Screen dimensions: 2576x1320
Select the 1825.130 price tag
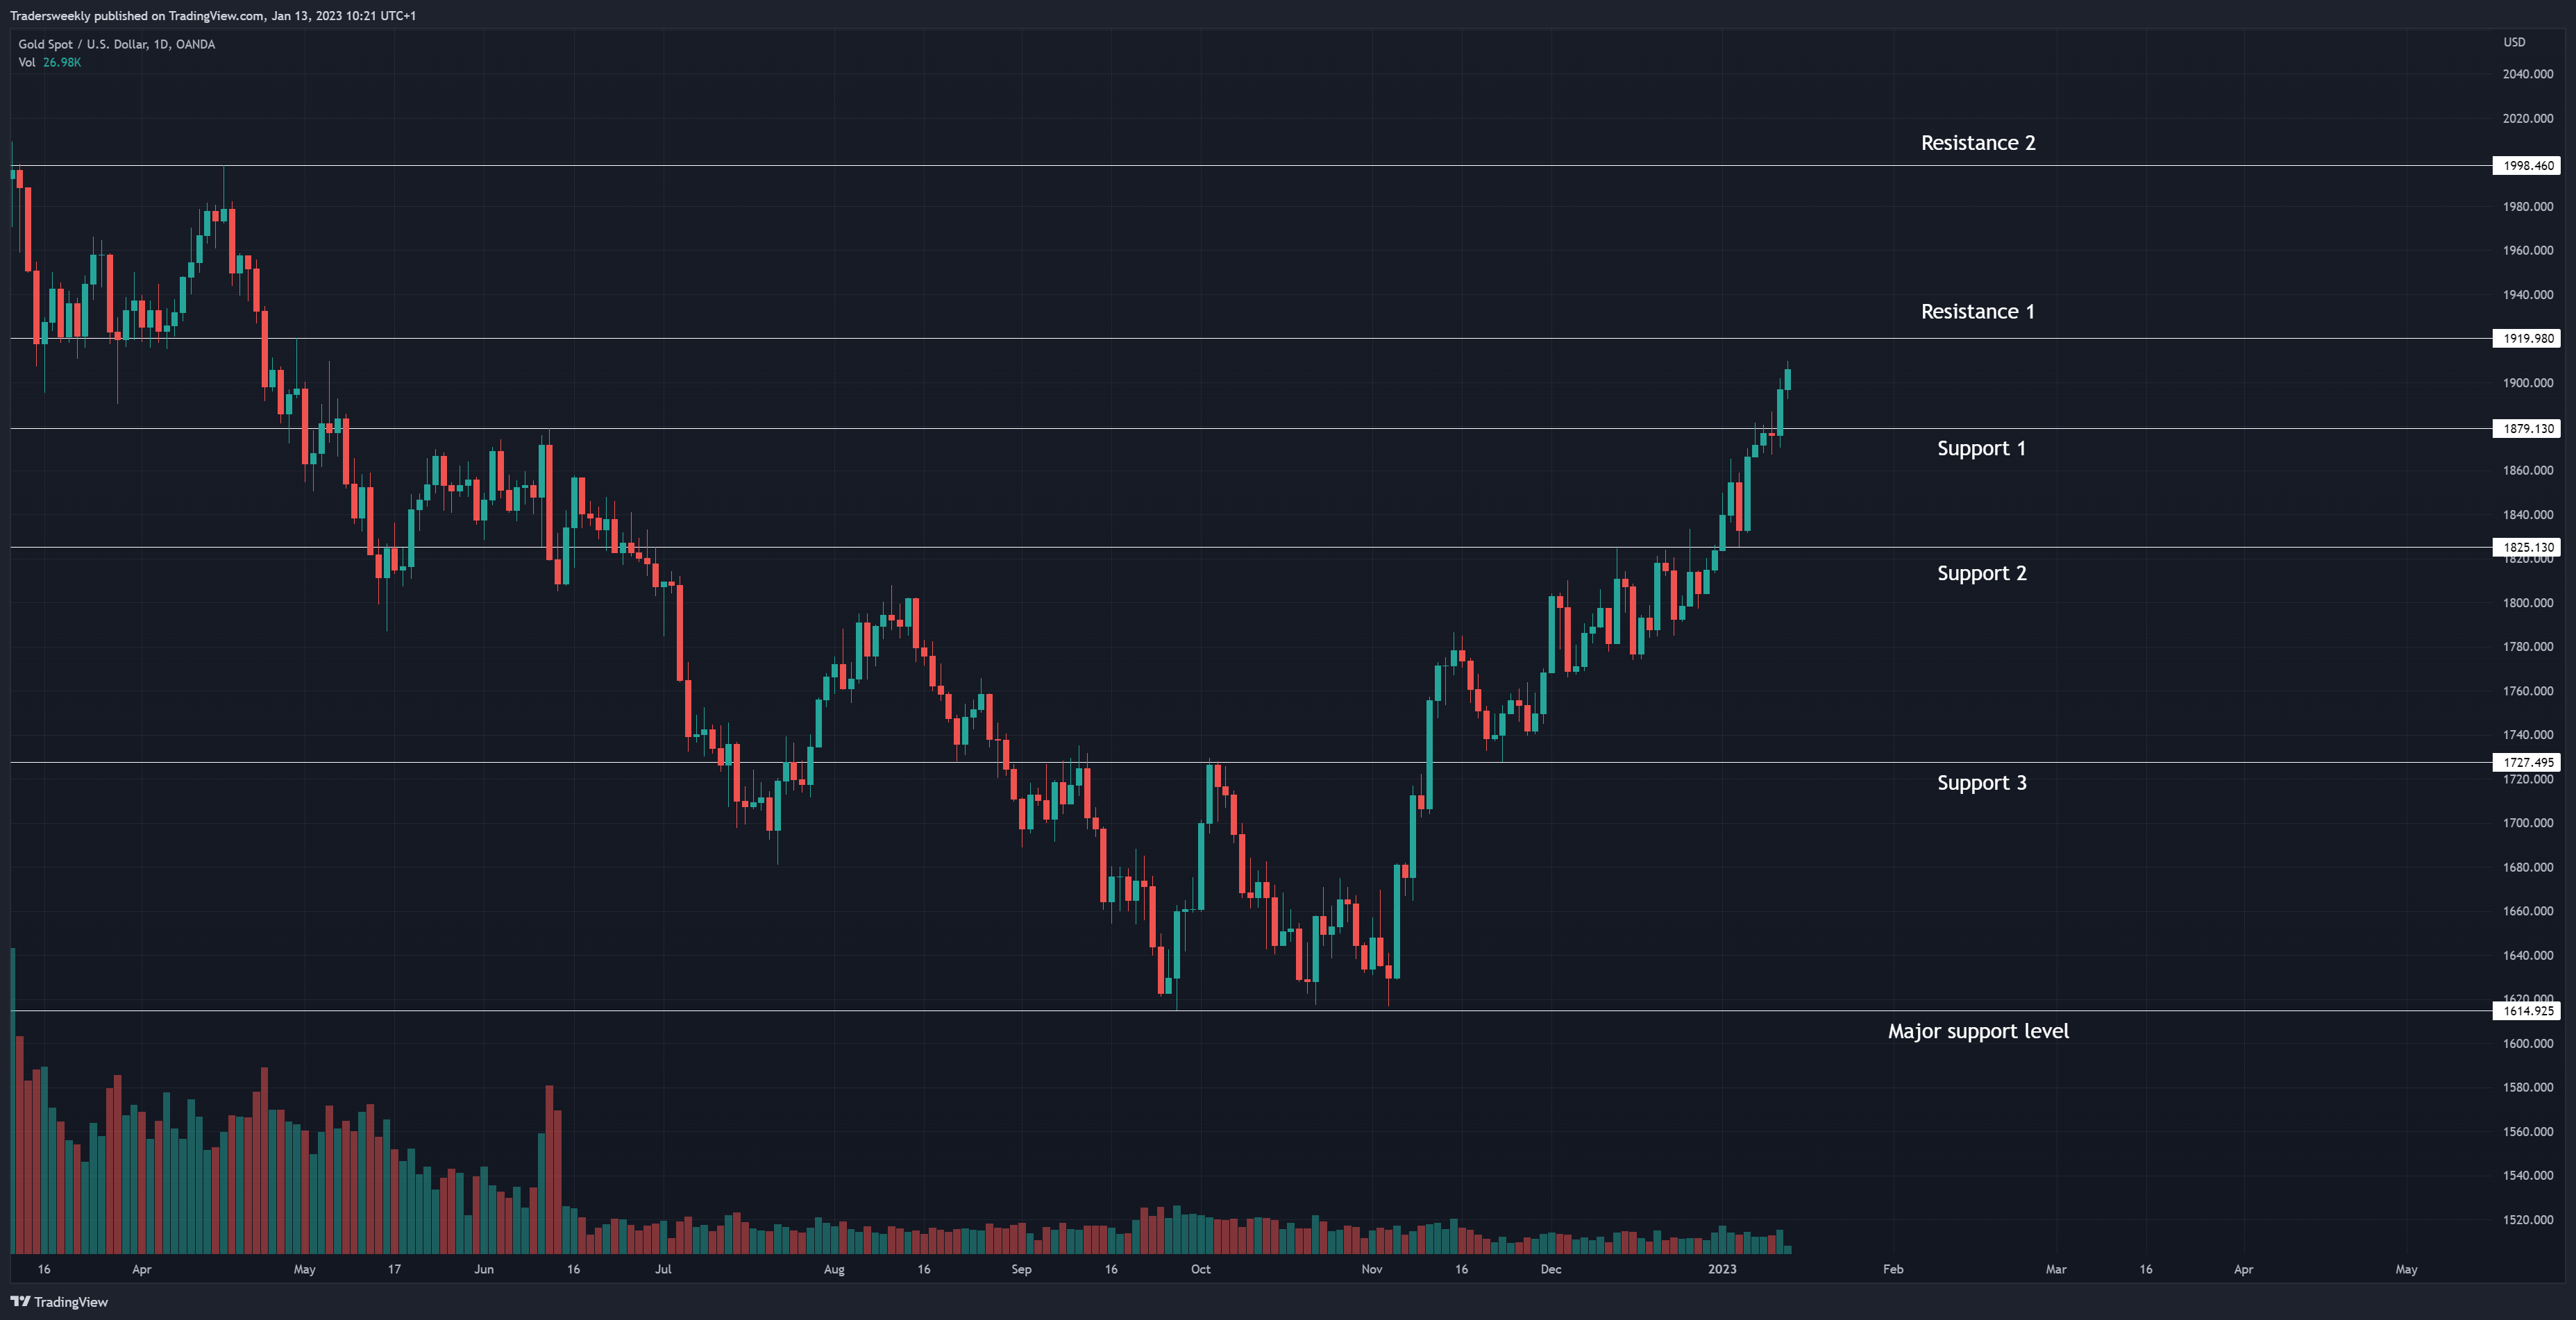coord(2527,547)
